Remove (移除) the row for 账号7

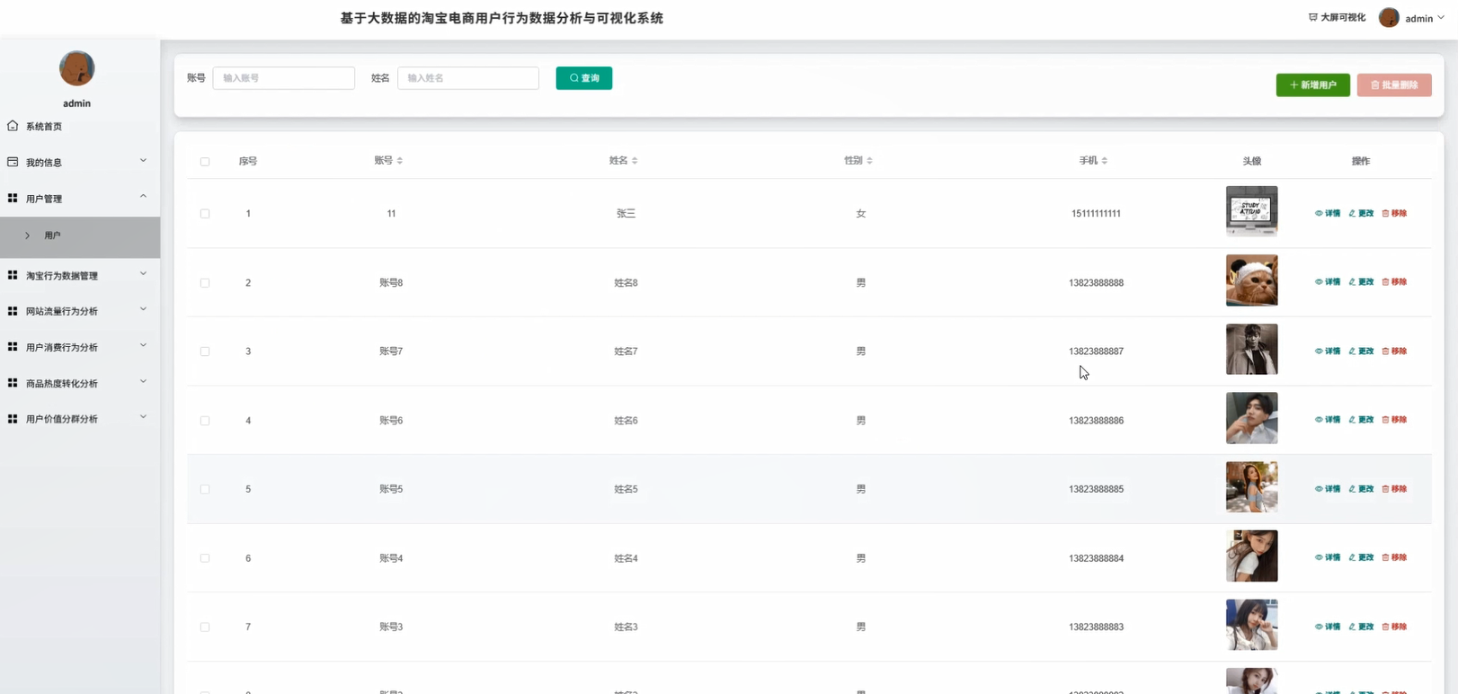tap(1394, 351)
